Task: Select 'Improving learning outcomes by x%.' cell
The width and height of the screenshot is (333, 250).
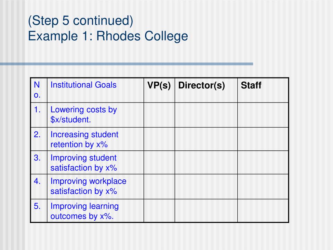Action: click(x=95, y=211)
